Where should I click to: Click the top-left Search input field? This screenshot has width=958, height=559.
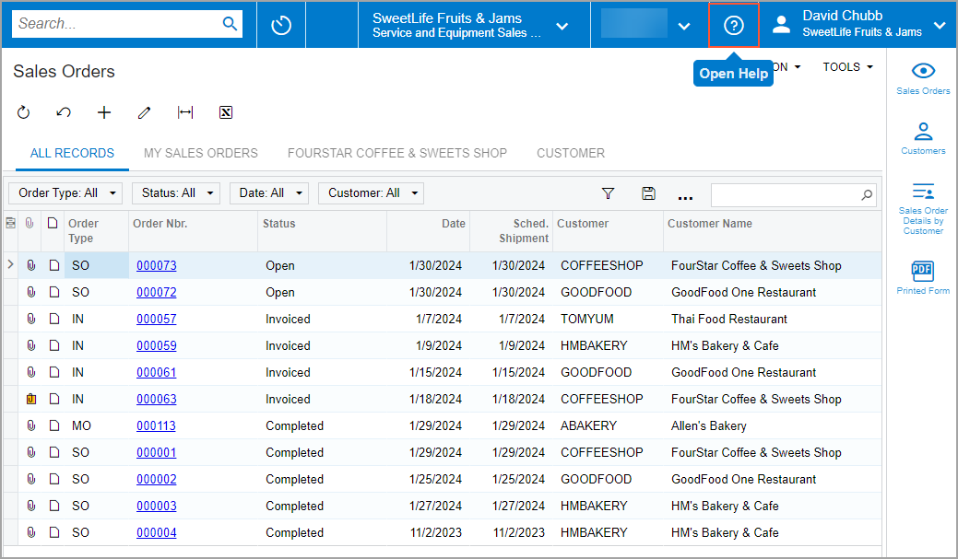point(115,24)
